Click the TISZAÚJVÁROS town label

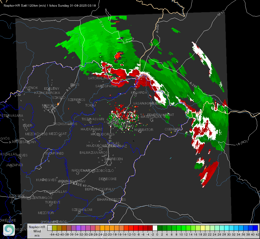65,124
